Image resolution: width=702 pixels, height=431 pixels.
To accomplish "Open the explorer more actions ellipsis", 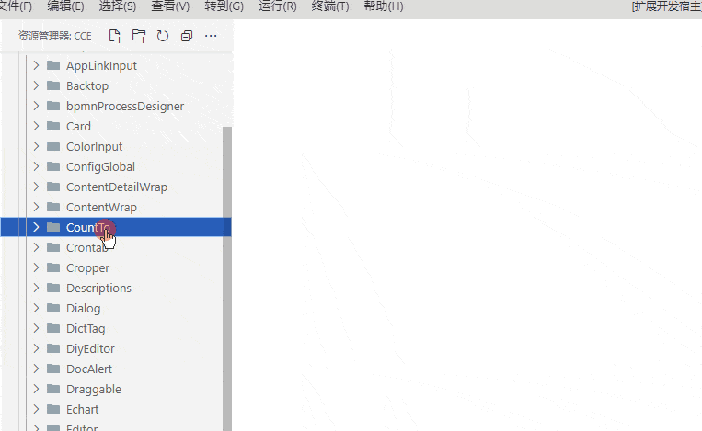I will (211, 36).
